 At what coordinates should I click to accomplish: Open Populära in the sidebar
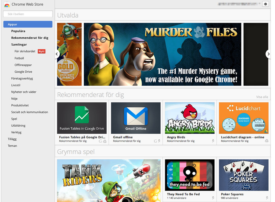18,31
